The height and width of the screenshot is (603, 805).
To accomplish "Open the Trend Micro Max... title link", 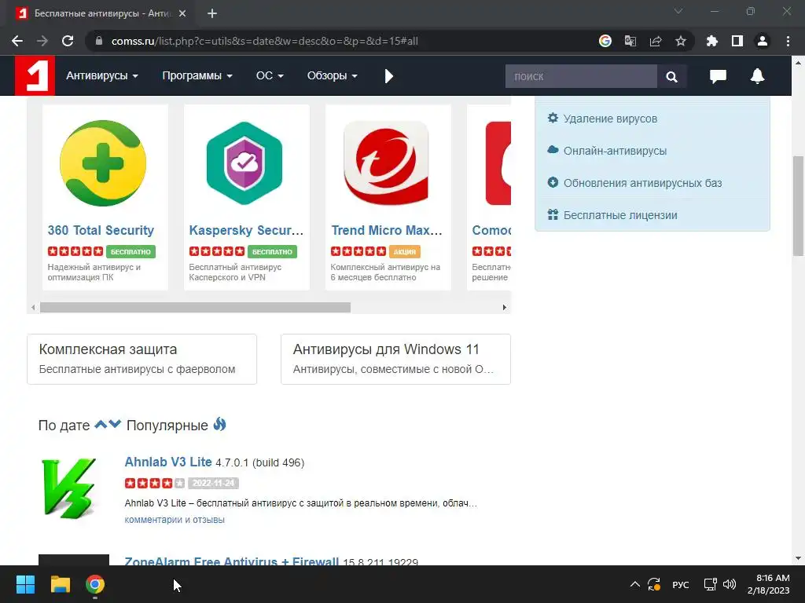I will pos(387,230).
